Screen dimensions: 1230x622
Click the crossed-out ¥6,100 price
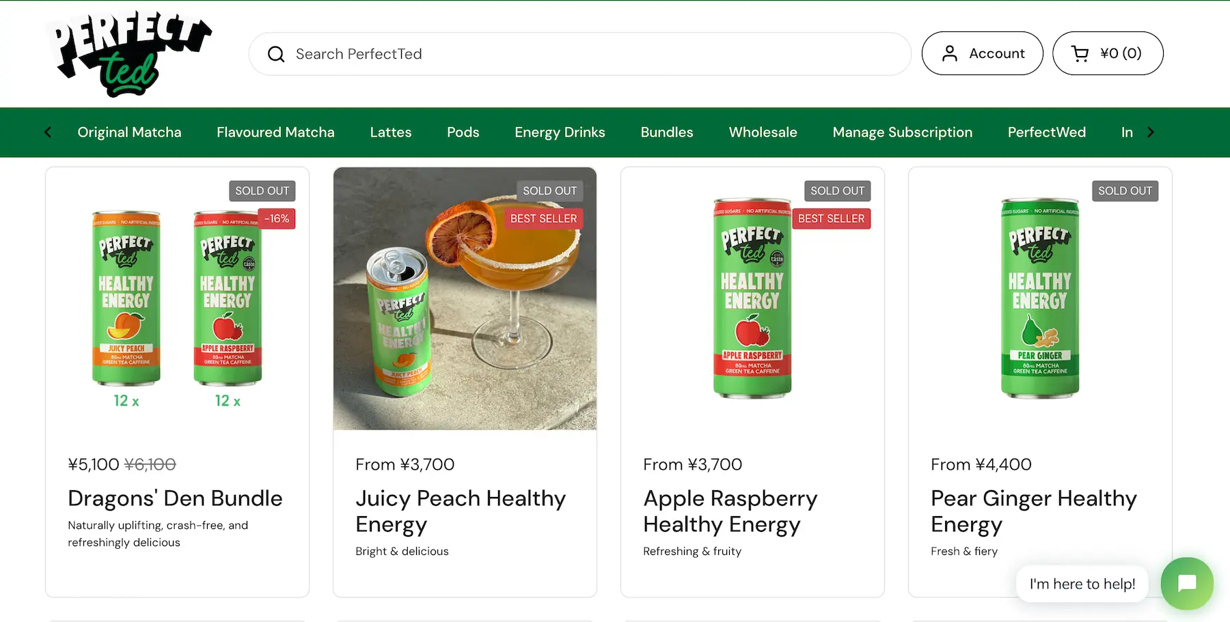pos(150,464)
